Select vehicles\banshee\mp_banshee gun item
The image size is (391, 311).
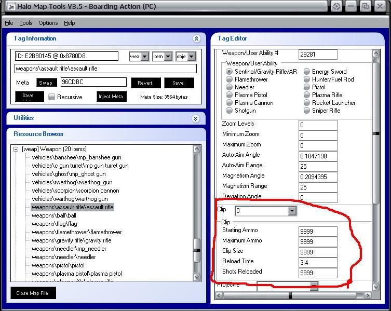[x=76, y=158]
